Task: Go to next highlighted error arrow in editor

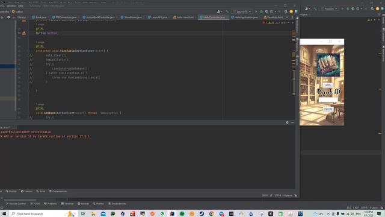Action: click(x=292, y=23)
